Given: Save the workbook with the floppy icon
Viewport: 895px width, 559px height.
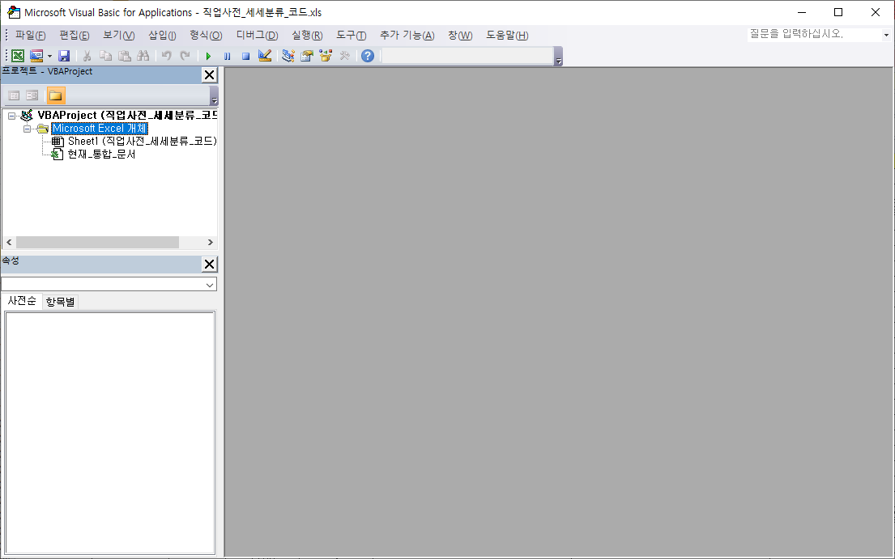Looking at the screenshot, I should (x=64, y=56).
